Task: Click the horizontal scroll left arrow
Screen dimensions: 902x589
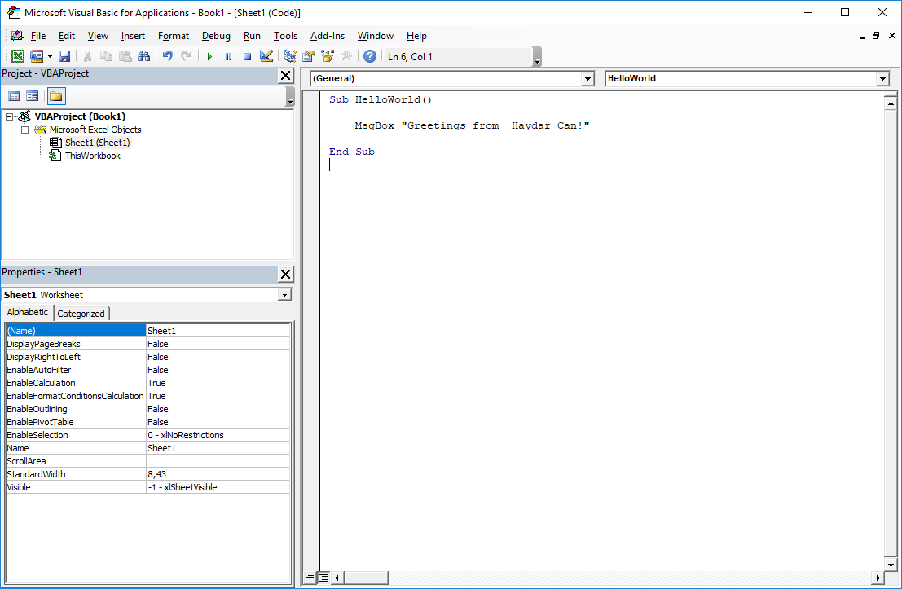Action: (337, 578)
